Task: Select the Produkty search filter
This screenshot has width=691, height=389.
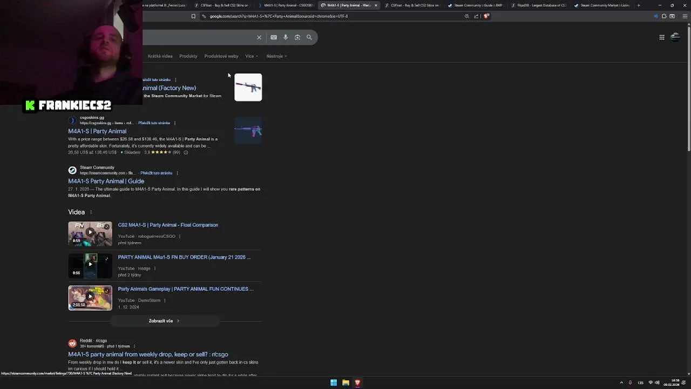Action: pos(188,56)
